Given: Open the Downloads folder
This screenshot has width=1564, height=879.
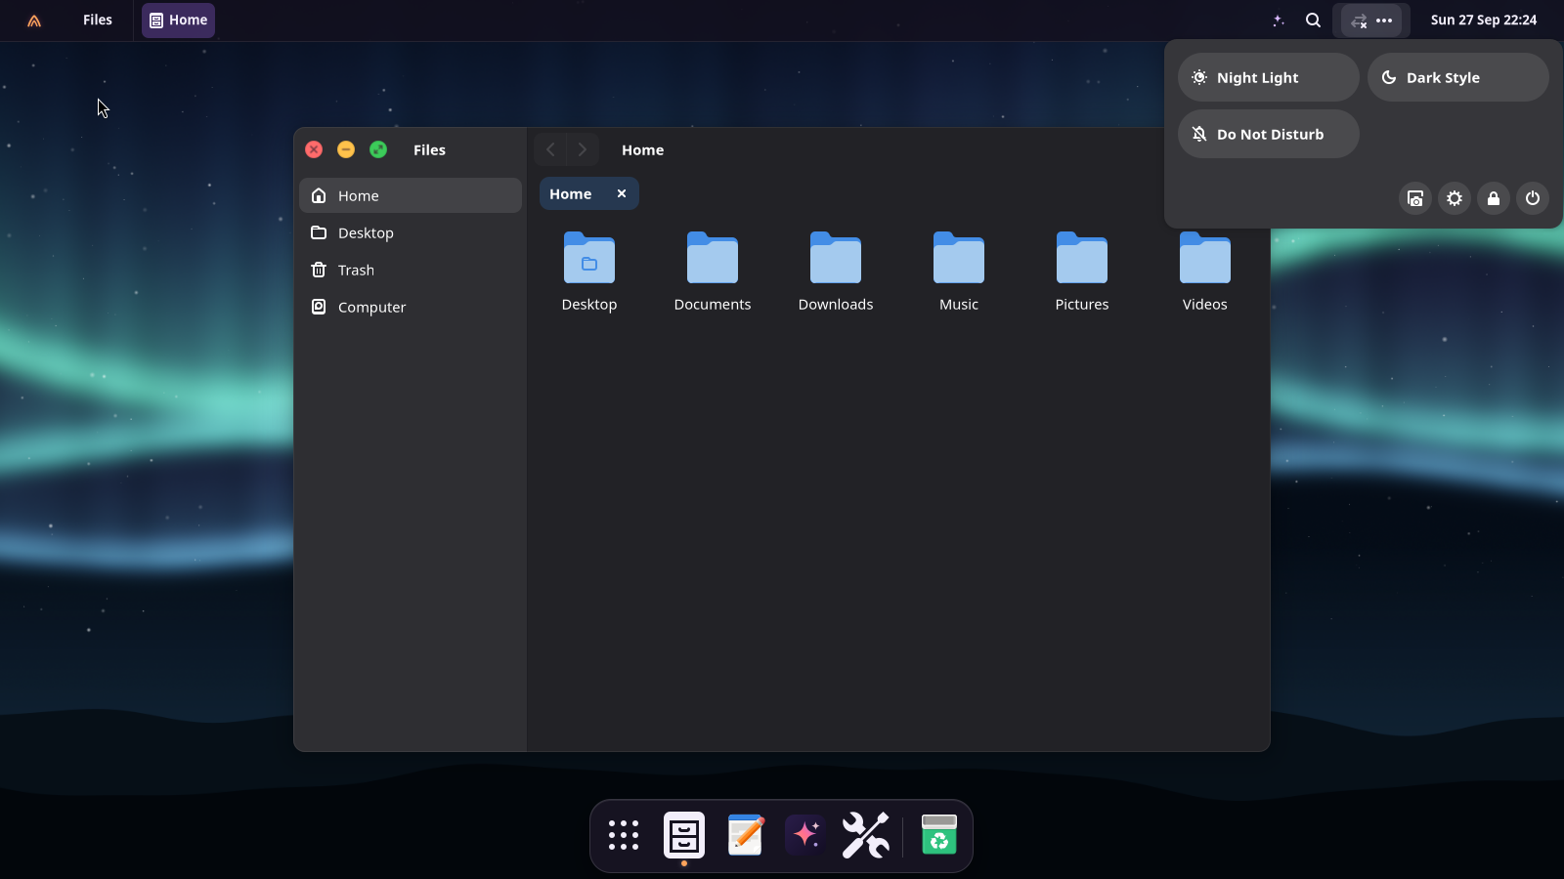Looking at the screenshot, I should [836, 258].
